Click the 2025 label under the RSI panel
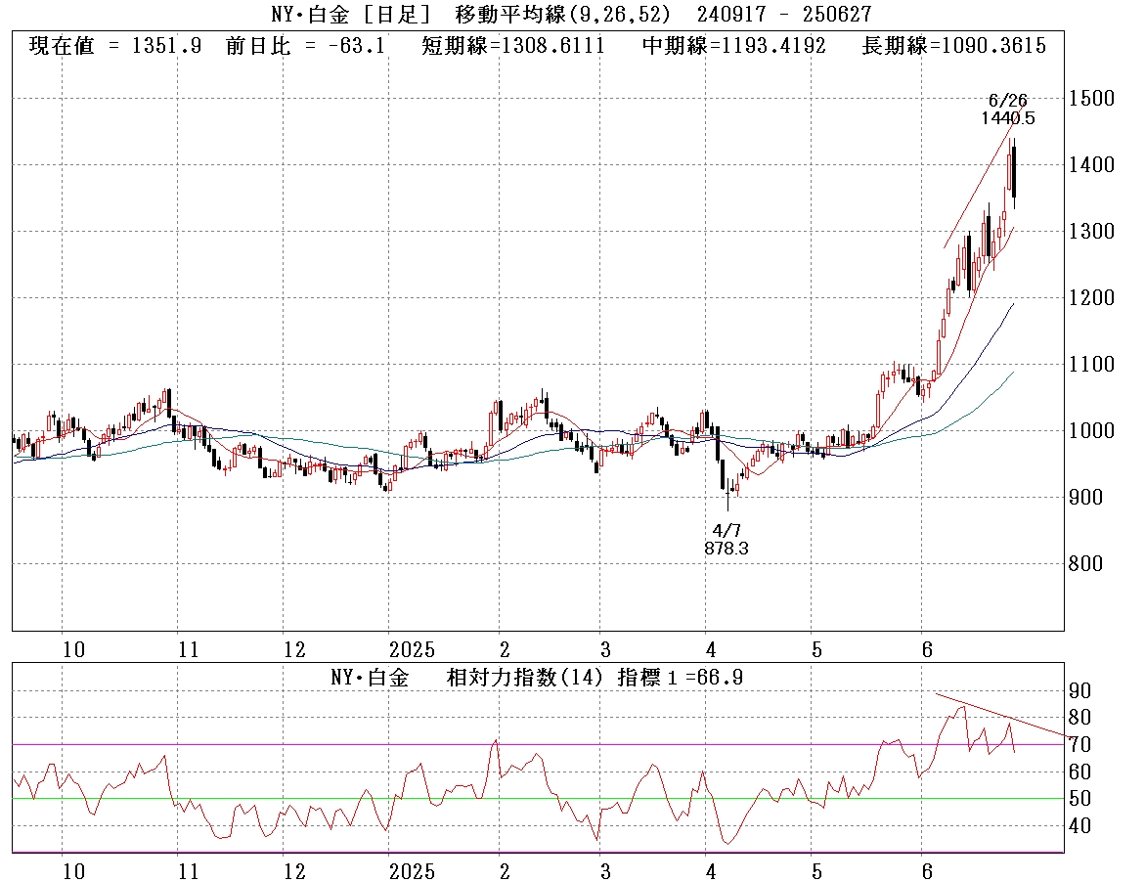Image resolution: width=1145 pixels, height=882 pixels. [411, 869]
